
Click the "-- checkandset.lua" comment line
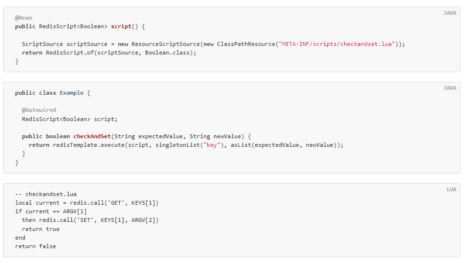[46, 194]
